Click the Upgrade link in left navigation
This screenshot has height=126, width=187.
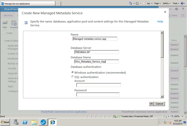tap(12, 73)
